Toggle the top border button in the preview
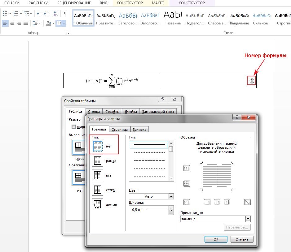Image resolution: width=291 pixels, height=252 pixels. click(x=187, y=168)
